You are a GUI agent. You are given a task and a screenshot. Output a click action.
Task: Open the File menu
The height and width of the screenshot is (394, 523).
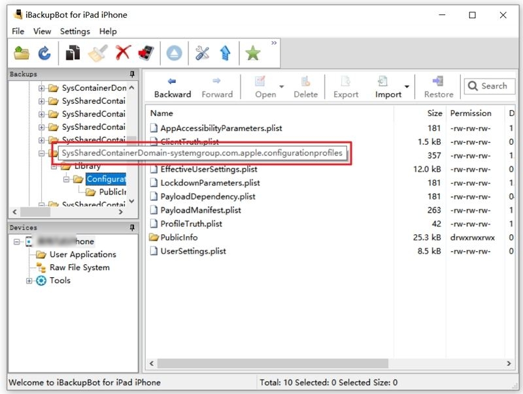tap(17, 31)
